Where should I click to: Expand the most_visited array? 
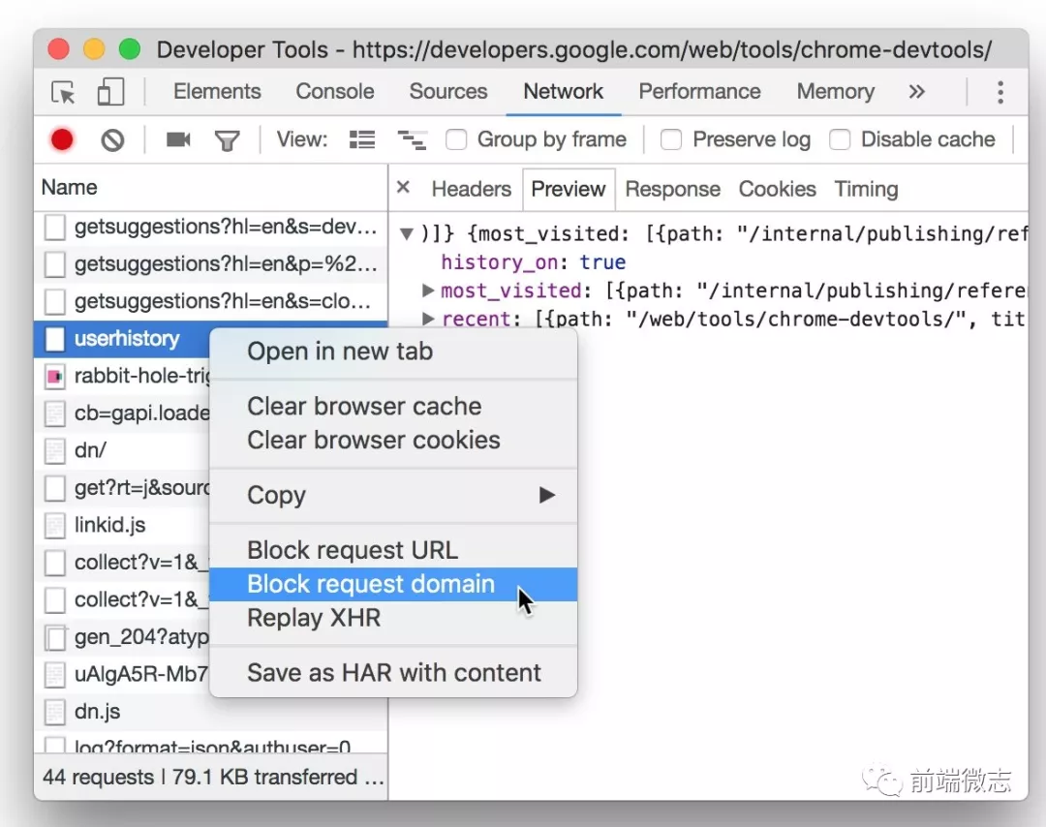(428, 291)
